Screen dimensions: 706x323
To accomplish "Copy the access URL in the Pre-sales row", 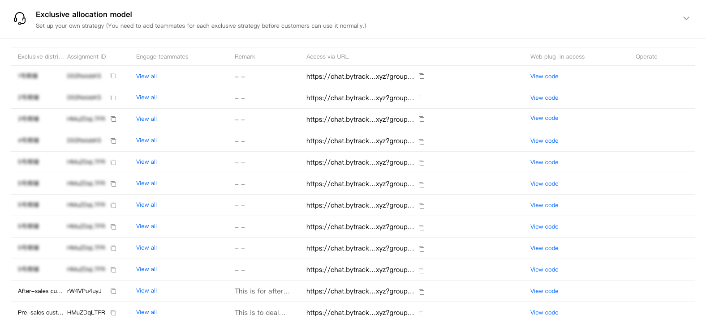I will (422, 313).
